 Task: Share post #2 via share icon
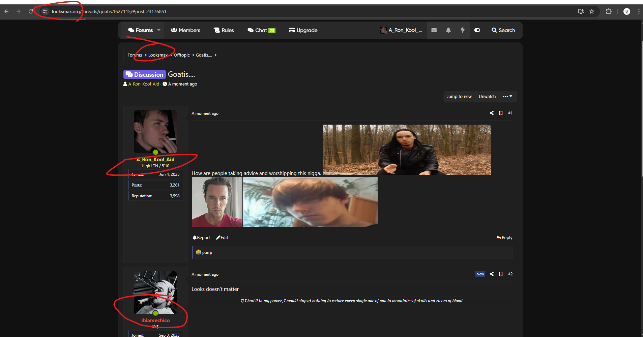tap(492, 274)
